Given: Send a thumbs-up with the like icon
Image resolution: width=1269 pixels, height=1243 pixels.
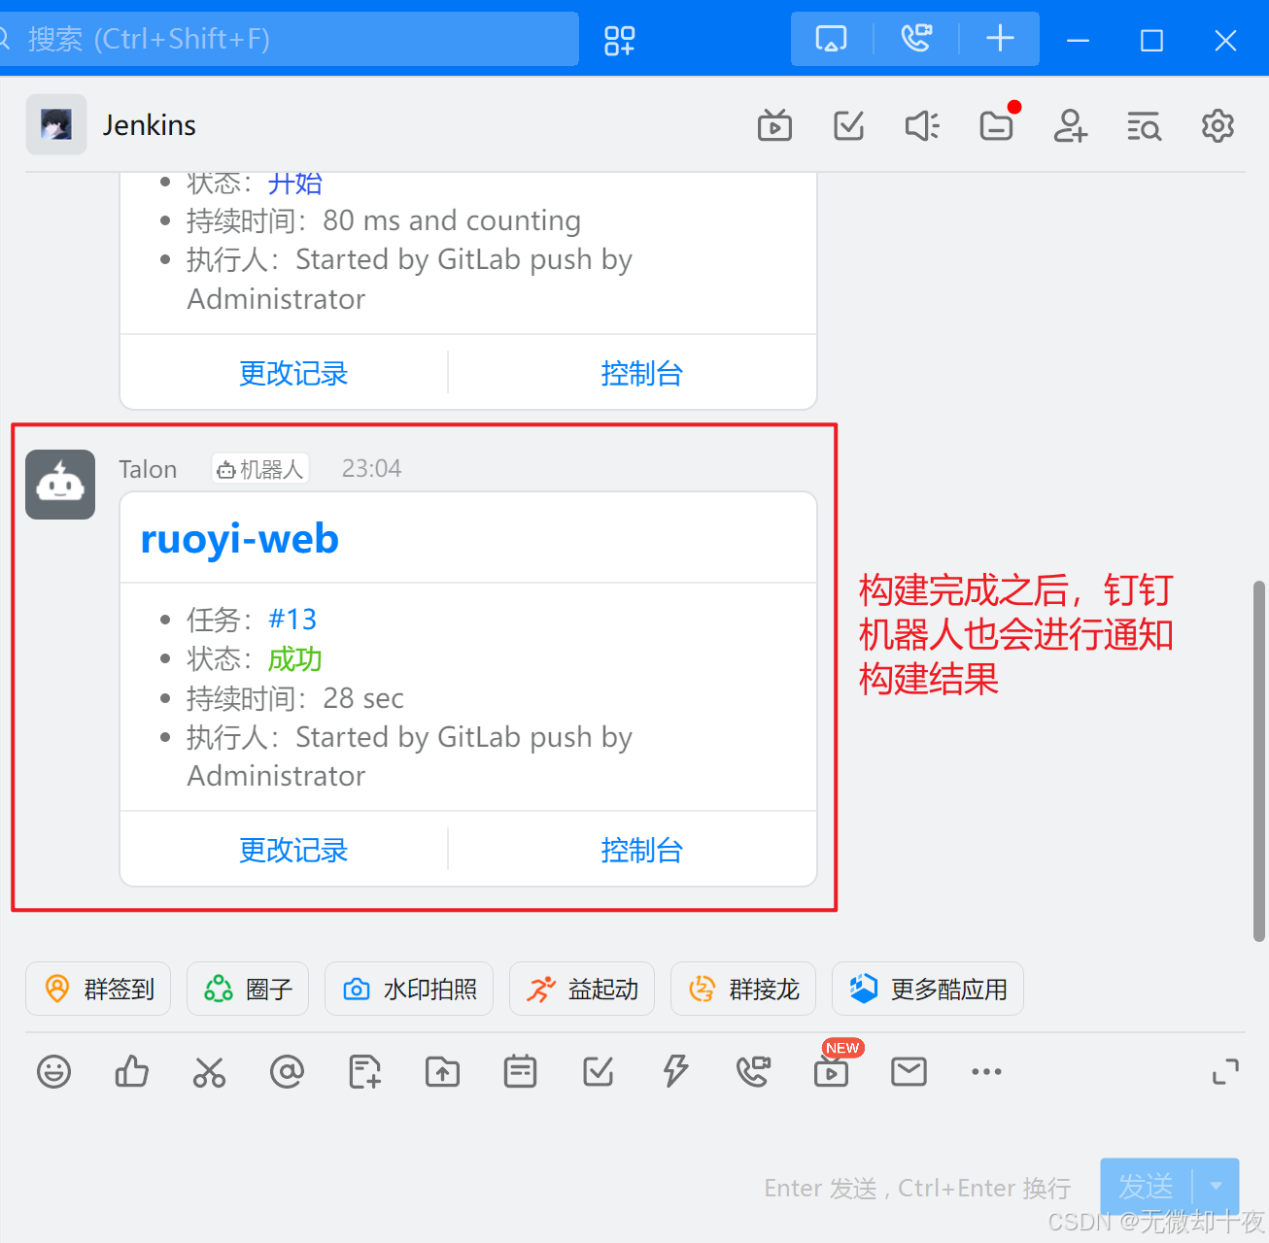Looking at the screenshot, I should pos(131,1072).
